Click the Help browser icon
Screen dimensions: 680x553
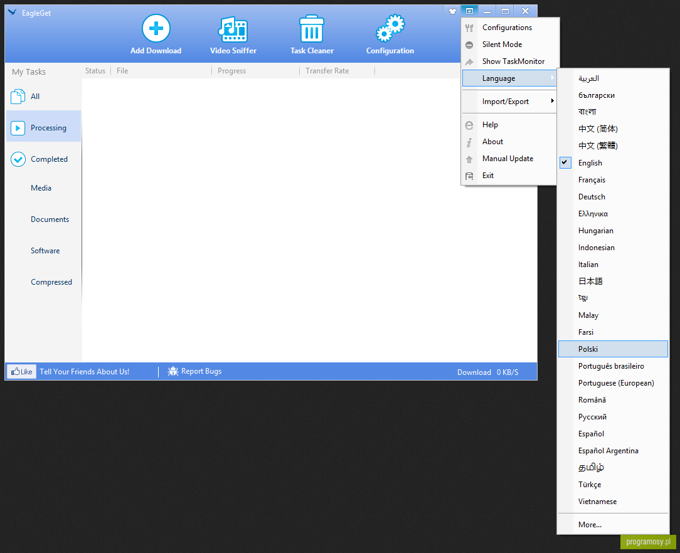click(x=469, y=125)
